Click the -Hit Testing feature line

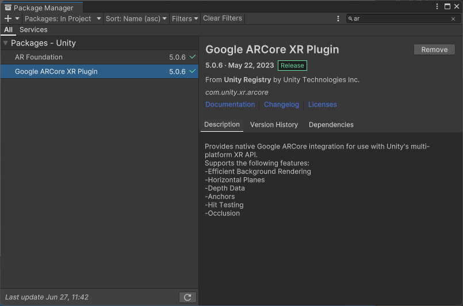point(224,205)
